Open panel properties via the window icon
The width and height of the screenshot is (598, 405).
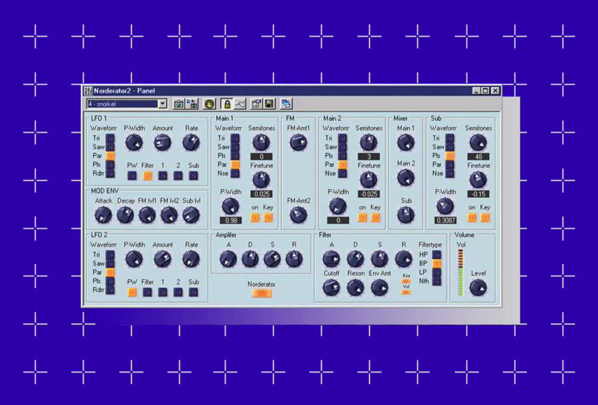click(x=256, y=103)
